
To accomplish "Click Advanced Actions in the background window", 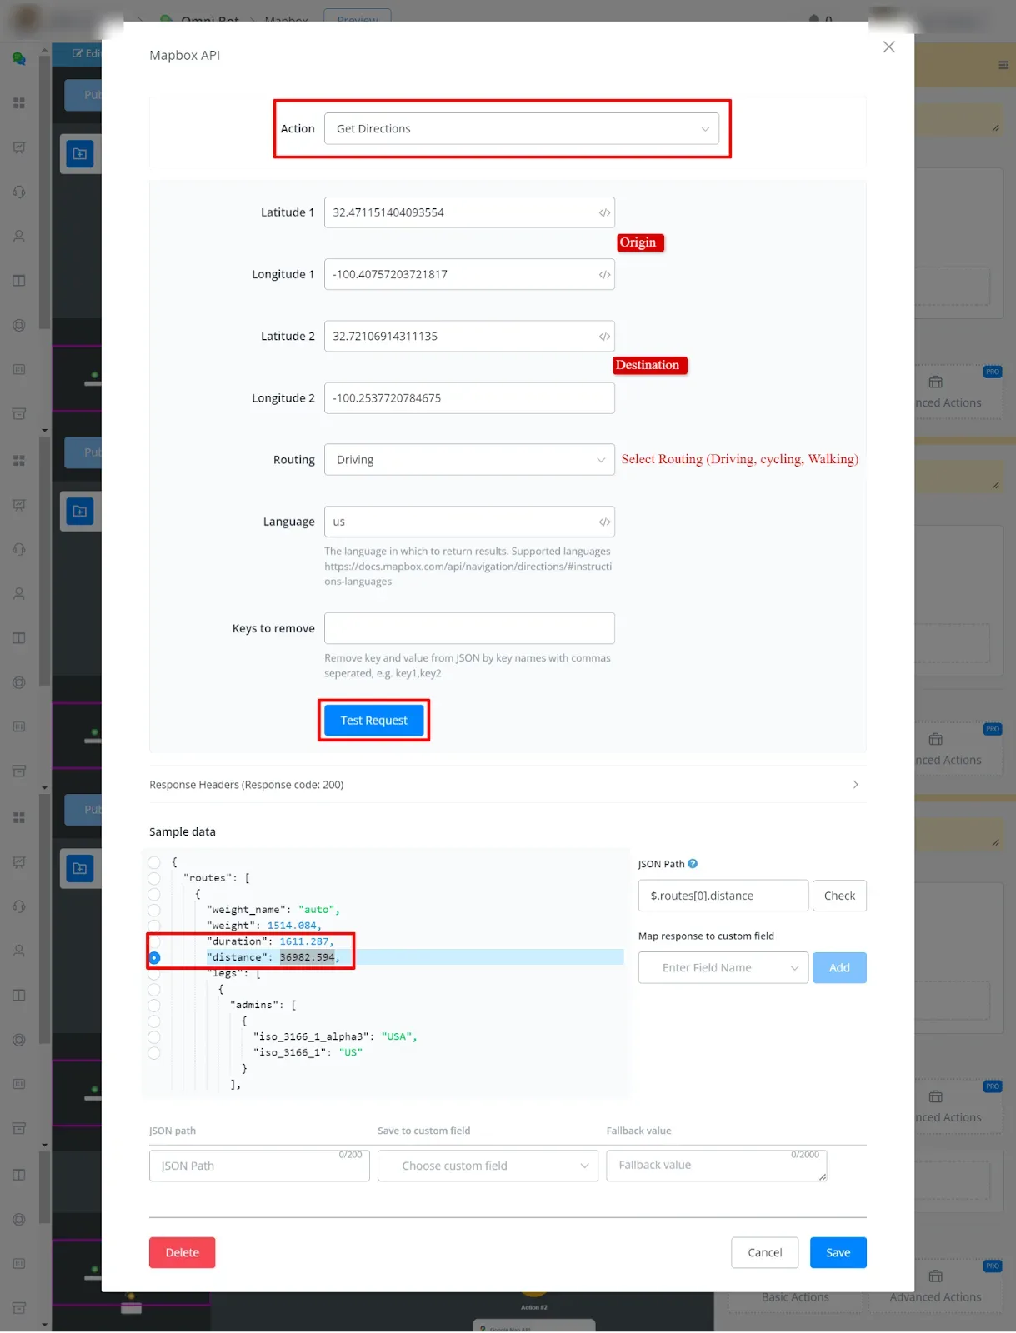I will point(935,1297).
